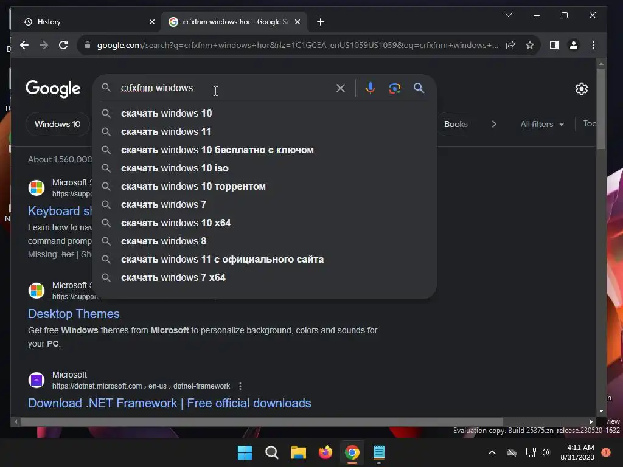Search by image with Google Lens
The width and height of the screenshot is (623, 467).
[394, 88]
